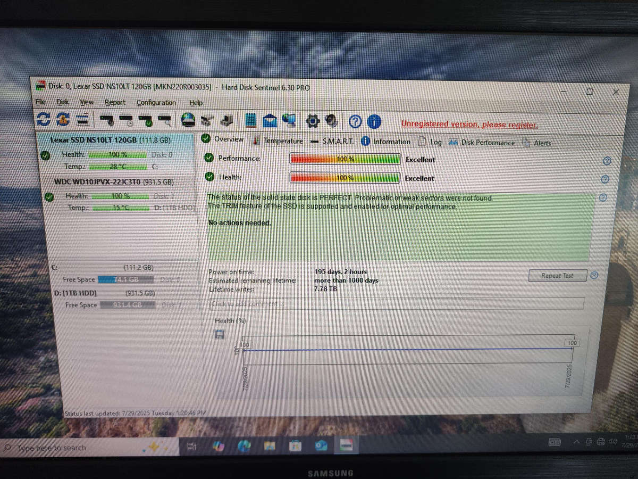Save the Health graph with the floppy icon
The height and width of the screenshot is (479, 638).
[220, 334]
